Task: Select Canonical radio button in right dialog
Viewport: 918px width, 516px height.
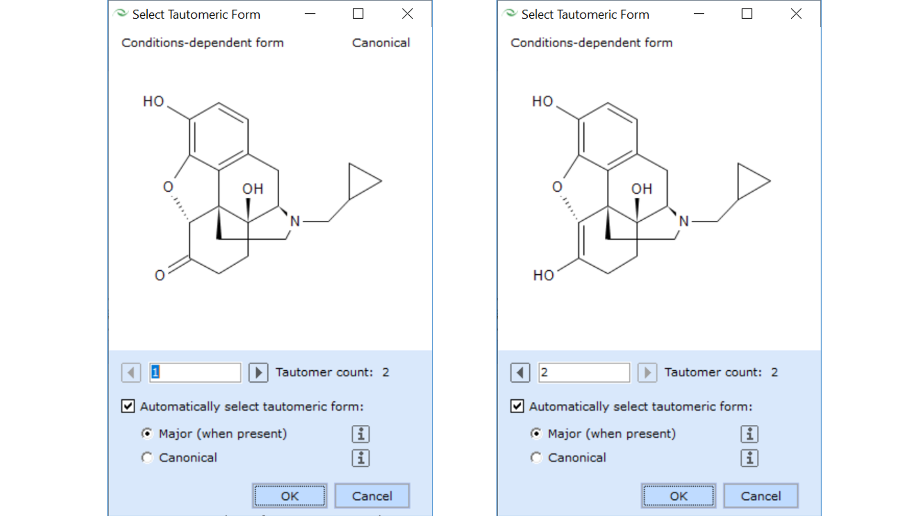Action: pyautogui.click(x=536, y=458)
